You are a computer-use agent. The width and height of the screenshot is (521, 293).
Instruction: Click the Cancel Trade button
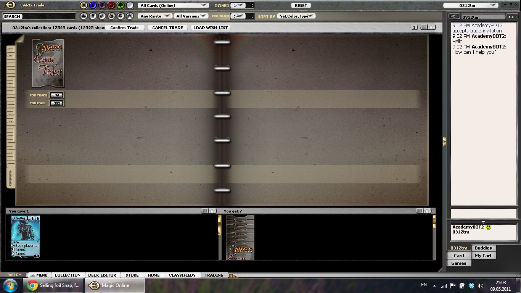pyautogui.click(x=167, y=27)
